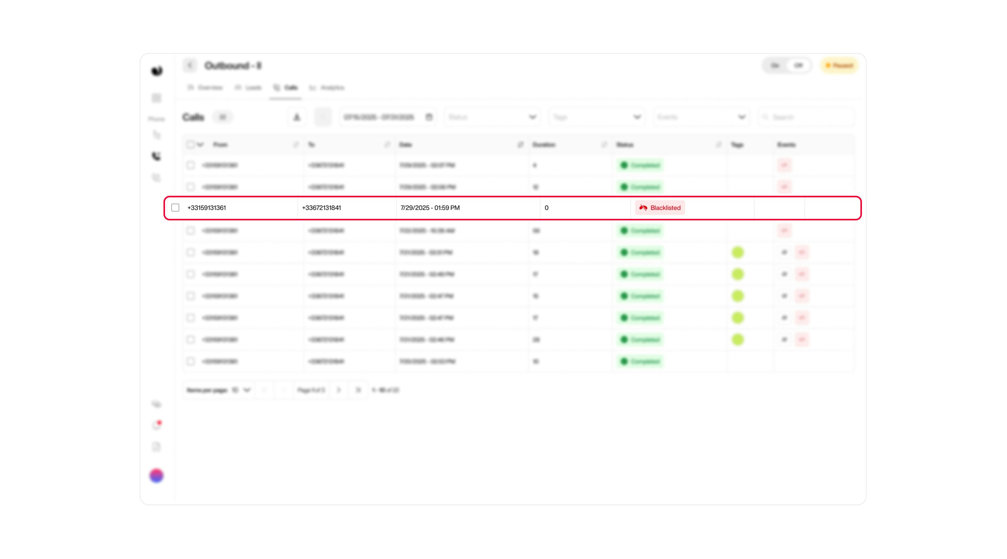Click the app logo at sidebar top

(x=156, y=70)
